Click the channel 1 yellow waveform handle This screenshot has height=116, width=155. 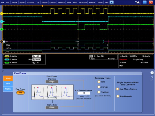coord(2,13)
